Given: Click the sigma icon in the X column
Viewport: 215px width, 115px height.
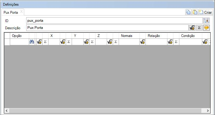Looking at the screenshot, I should (69, 42).
